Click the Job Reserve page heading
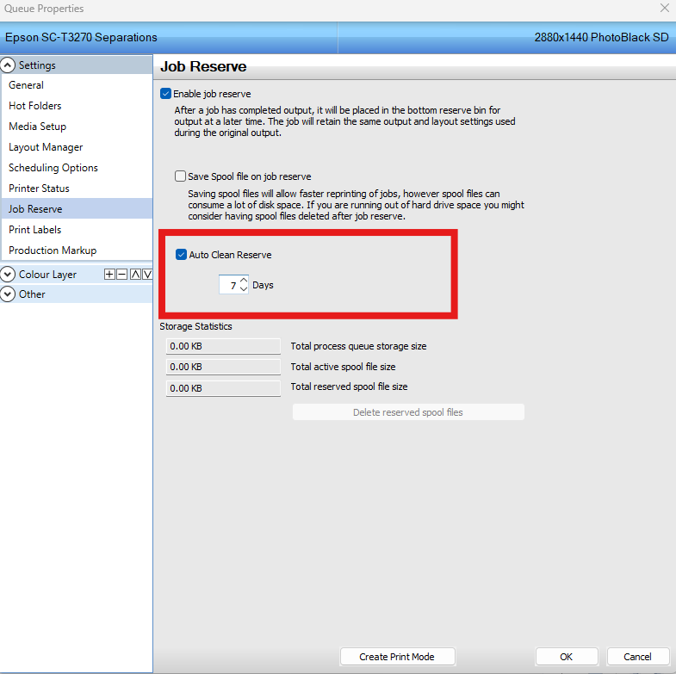676x674 pixels. 203,66
